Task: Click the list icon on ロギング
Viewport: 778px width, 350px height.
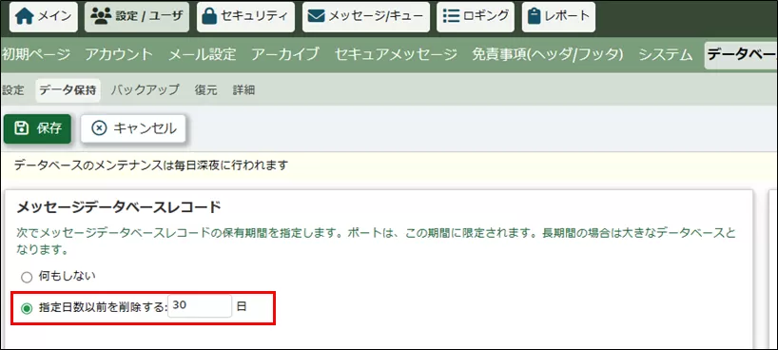Action: 451,16
